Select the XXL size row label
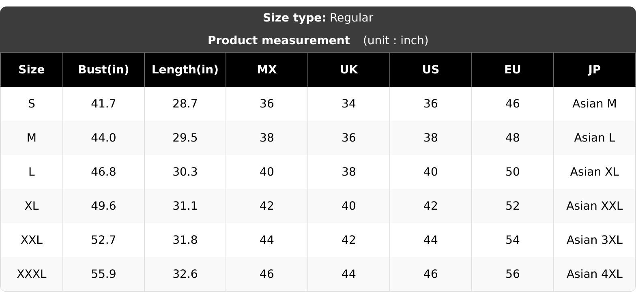The image size is (636, 292). (32, 240)
